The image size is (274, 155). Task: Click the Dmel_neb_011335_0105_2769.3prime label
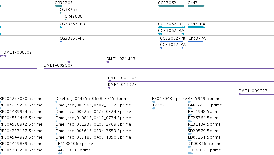coord(93,124)
